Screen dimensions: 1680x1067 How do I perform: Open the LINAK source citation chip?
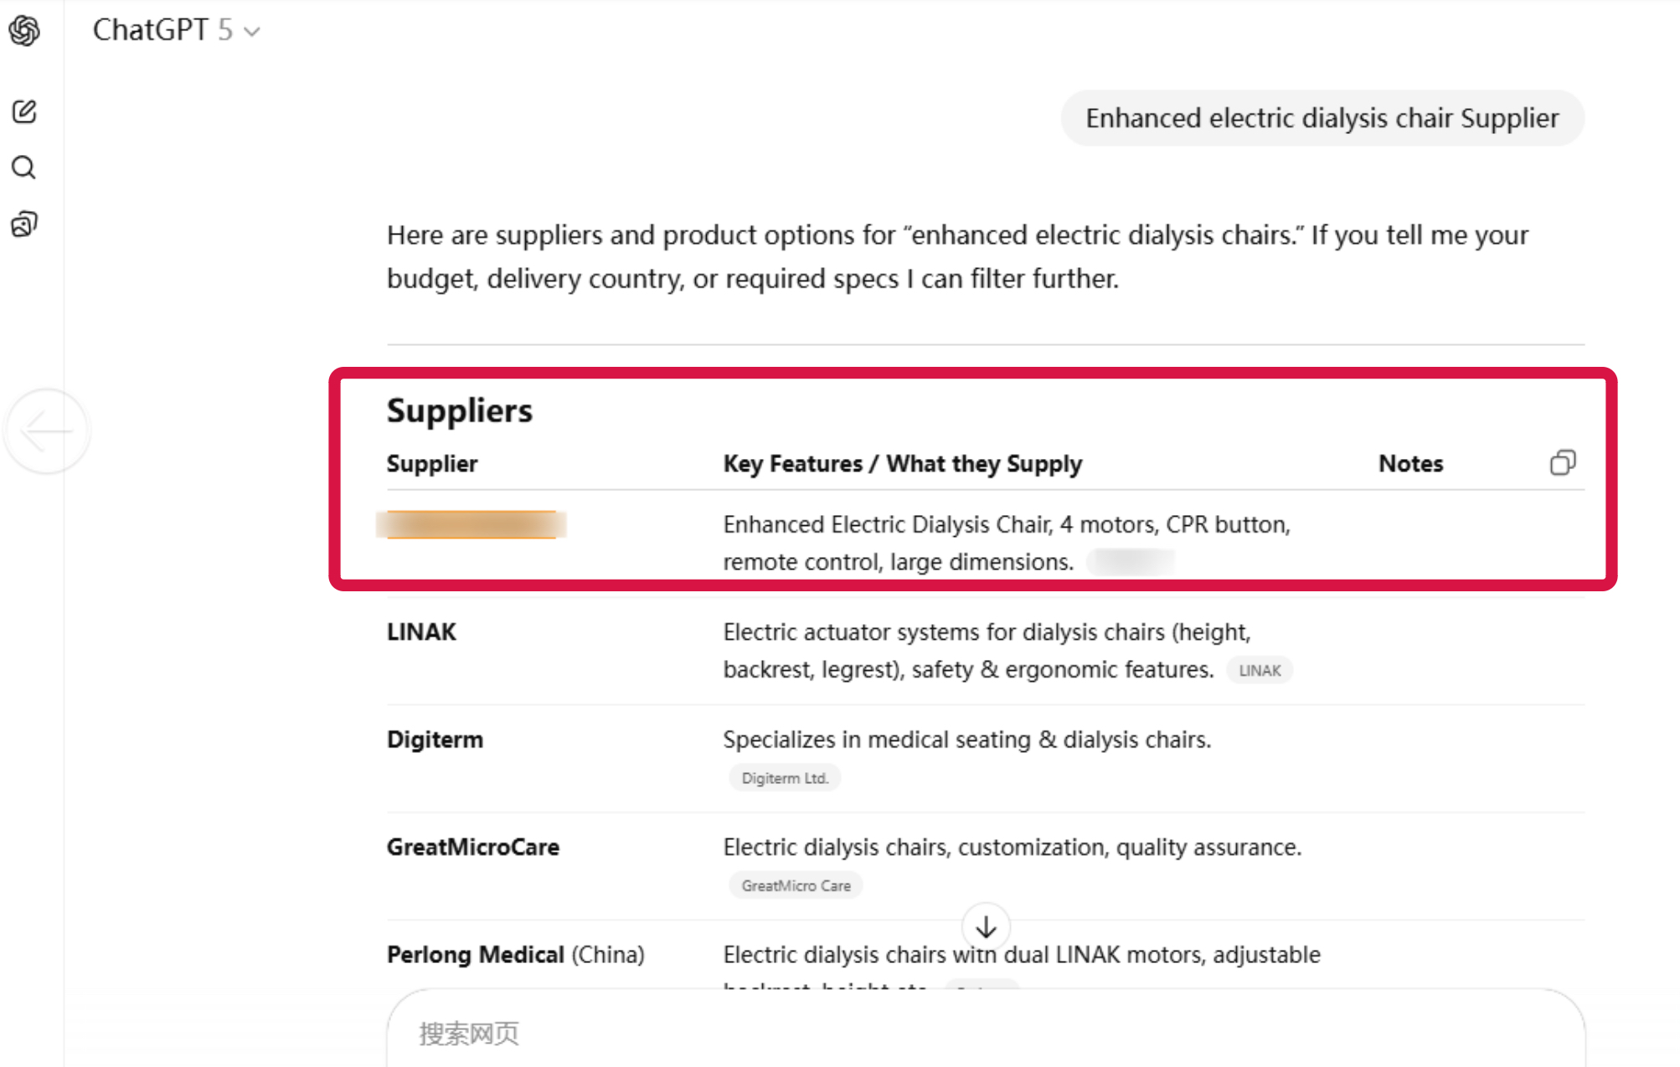point(1259,671)
